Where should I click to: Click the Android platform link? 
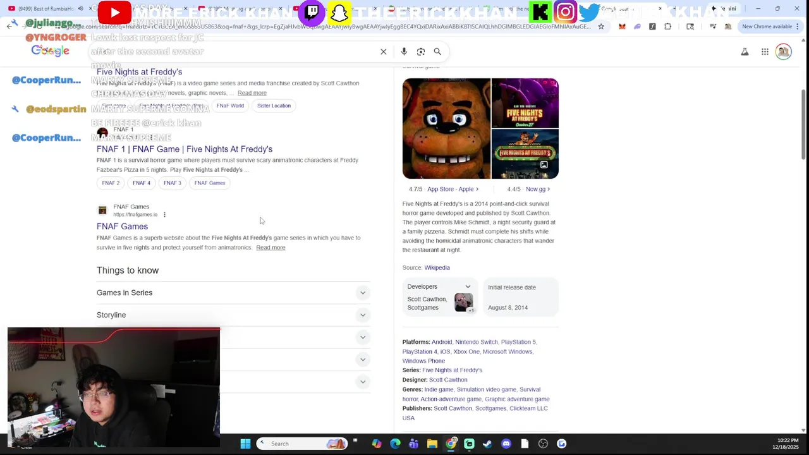442,342
